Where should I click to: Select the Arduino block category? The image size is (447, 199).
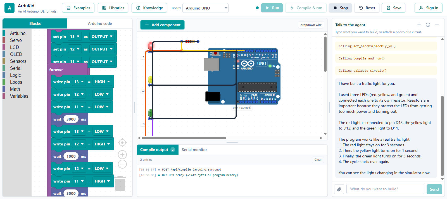(x=18, y=33)
